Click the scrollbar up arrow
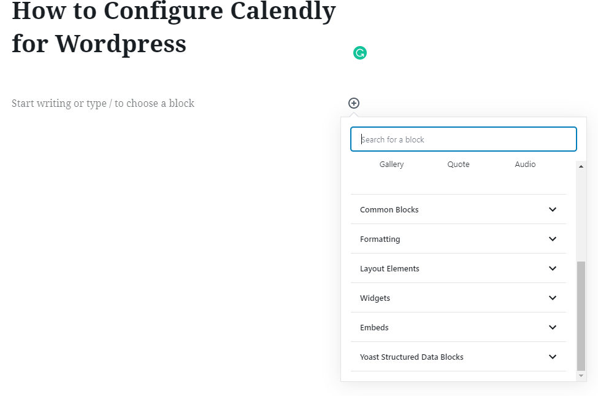The width and height of the screenshot is (598, 396). [581, 166]
